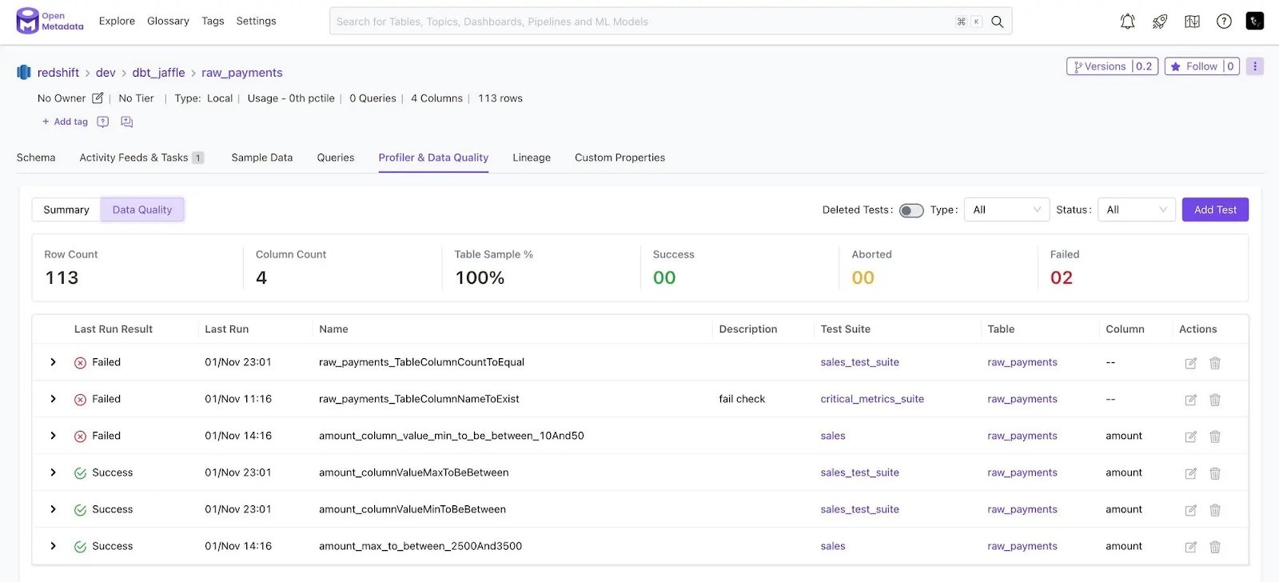
Task: Select the Summary view tab
Action: (66, 209)
